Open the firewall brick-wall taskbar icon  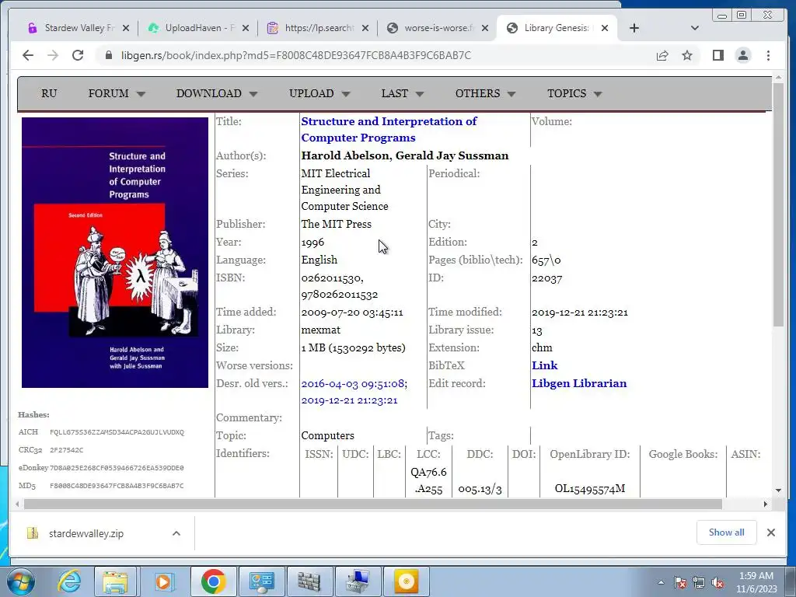tap(309, 581)
